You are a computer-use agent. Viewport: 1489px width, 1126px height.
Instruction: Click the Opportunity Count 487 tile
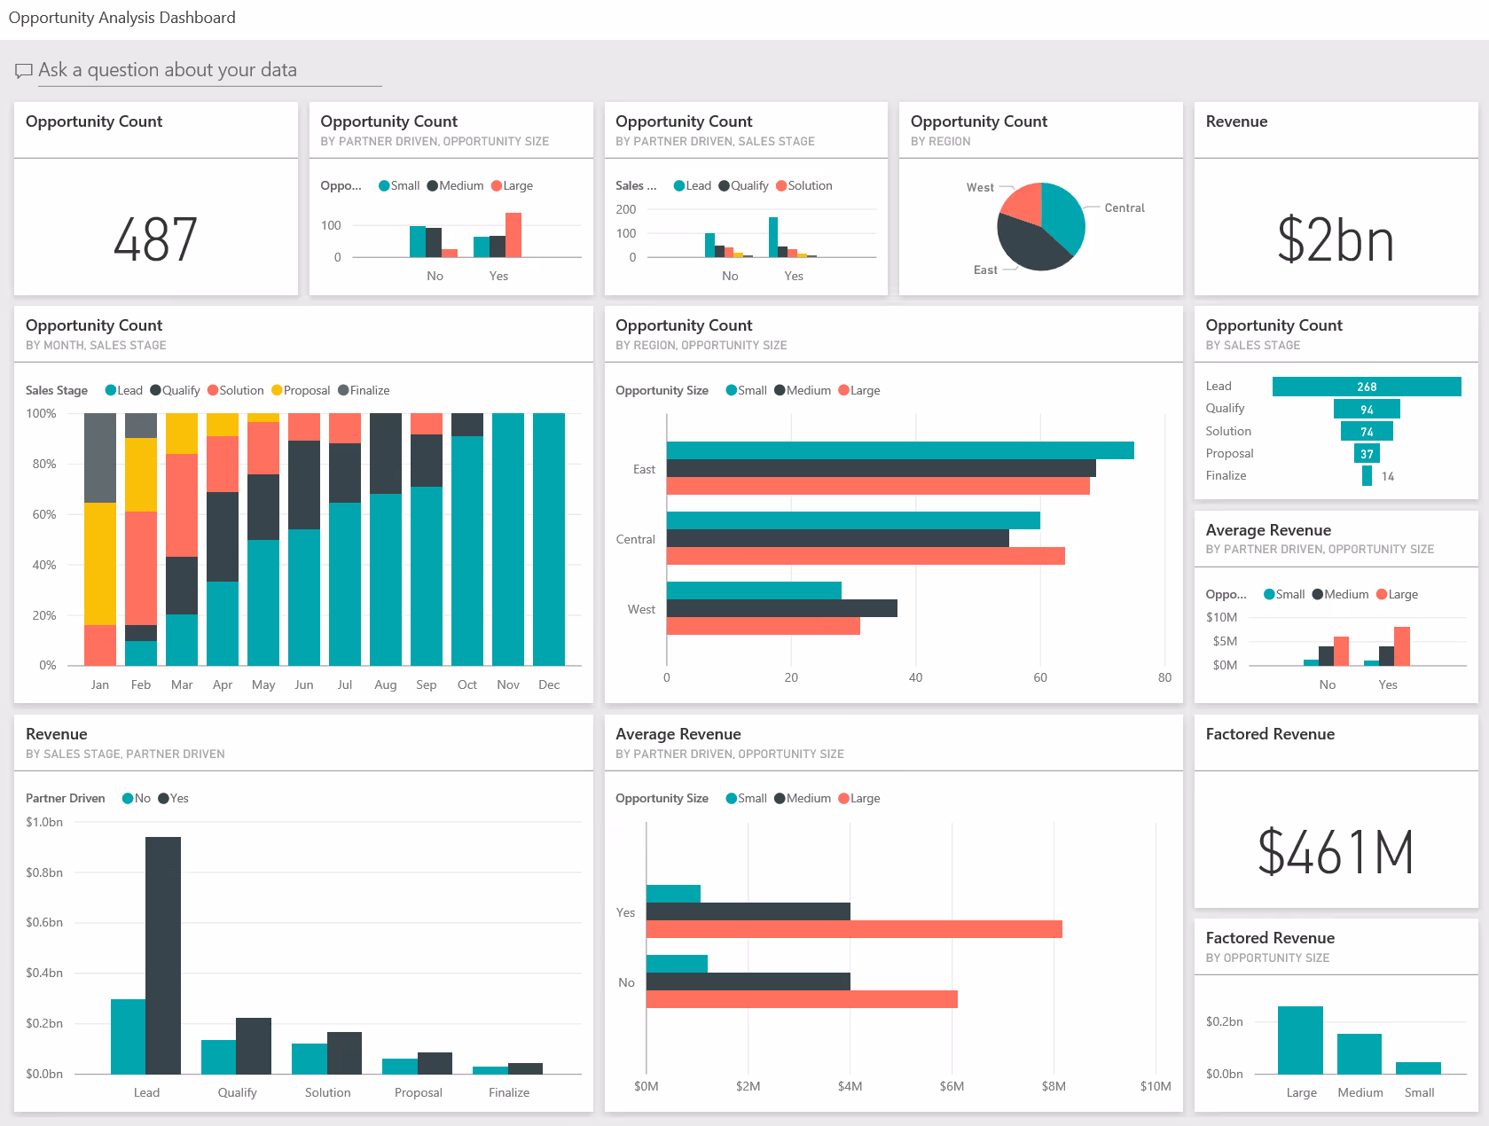156,239
